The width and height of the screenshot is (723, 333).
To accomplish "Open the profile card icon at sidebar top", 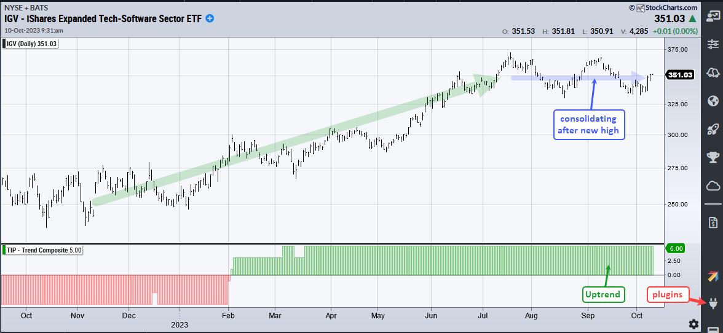I will point(713,17).
